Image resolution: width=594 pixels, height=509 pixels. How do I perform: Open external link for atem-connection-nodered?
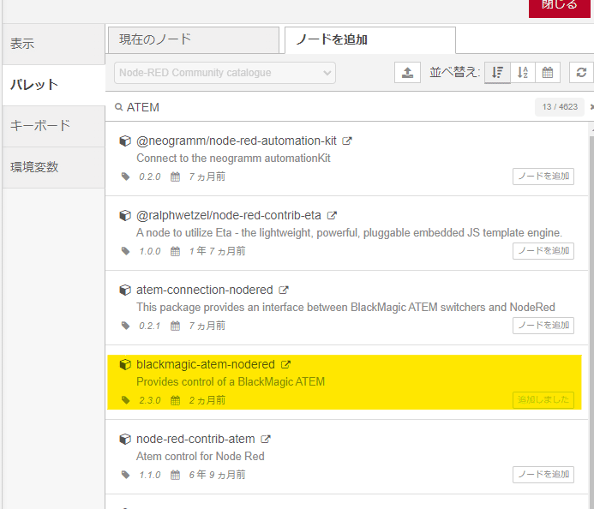click(x=284, y=290)
